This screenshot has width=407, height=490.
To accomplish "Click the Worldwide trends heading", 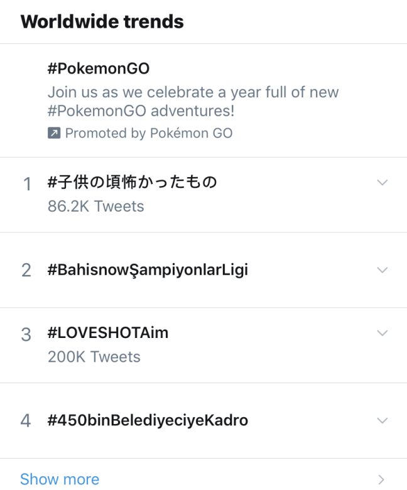I will pyautogui.click(x=102, y=22).
